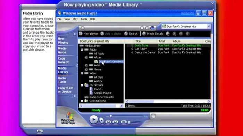Viewport: 243px width, 136px height.
Task: Expand the Deleted Items node
Action: point(82,101)
